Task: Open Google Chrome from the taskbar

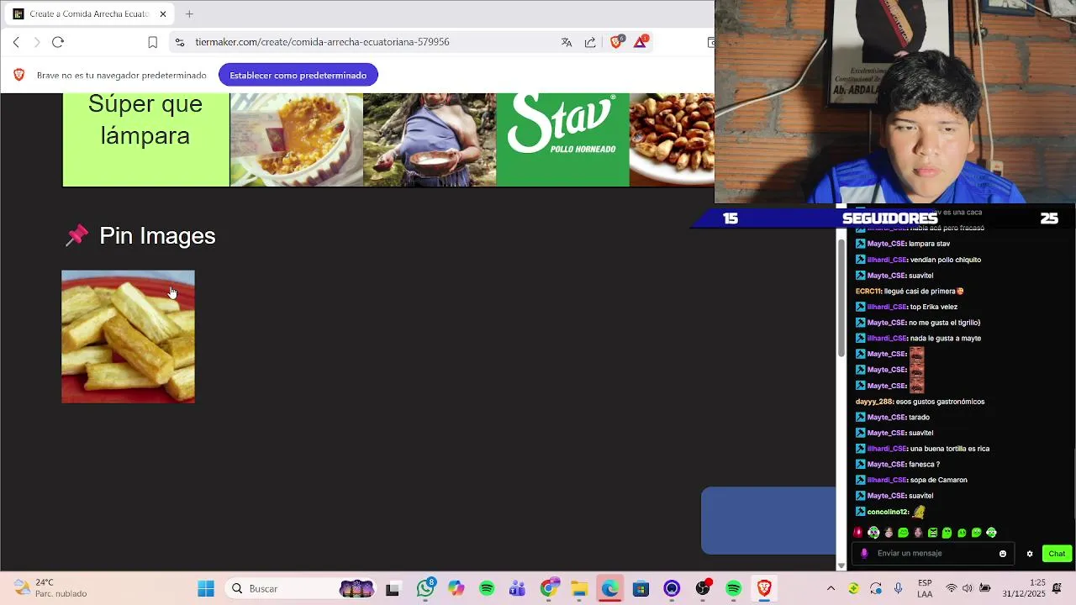Action: click(549, 588)
